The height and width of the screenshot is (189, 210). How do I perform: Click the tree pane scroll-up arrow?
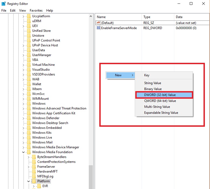[x=91, y=16]
